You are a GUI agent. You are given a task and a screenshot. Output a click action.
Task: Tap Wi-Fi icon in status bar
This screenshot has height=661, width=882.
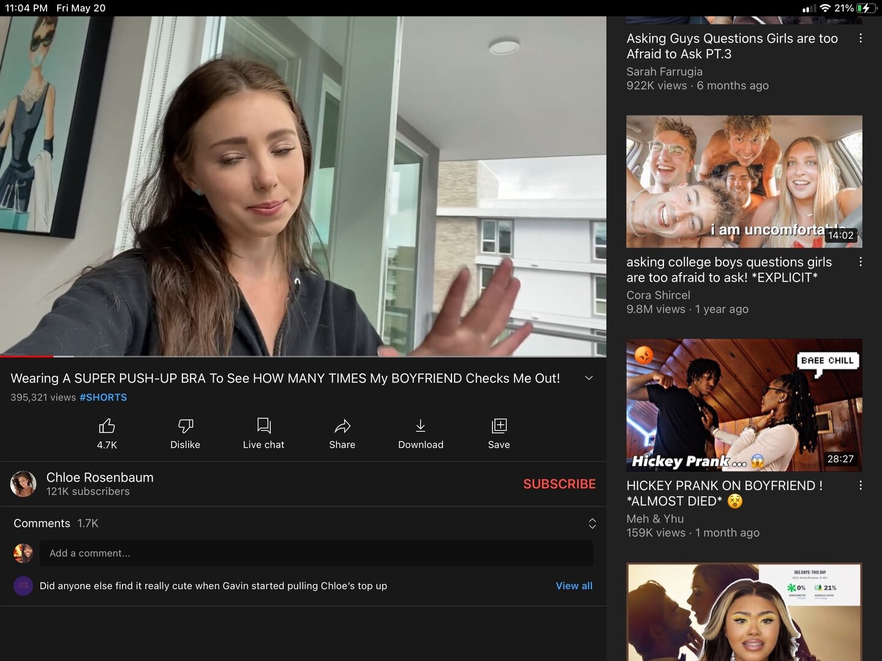[825, 8]
